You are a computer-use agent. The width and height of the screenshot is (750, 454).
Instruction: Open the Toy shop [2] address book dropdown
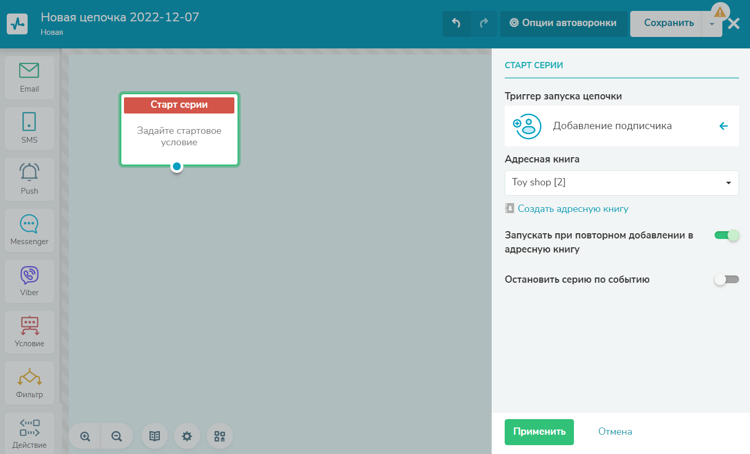[621, 183]
